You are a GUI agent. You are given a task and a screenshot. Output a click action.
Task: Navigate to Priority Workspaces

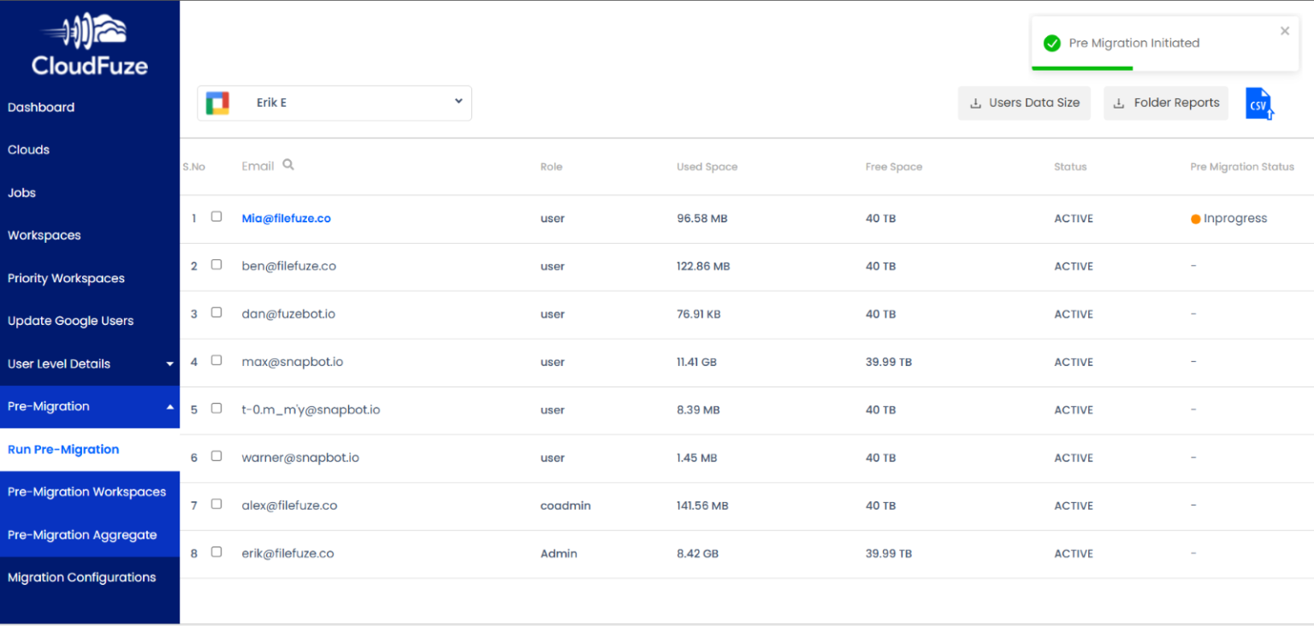(x=66, y=278)
